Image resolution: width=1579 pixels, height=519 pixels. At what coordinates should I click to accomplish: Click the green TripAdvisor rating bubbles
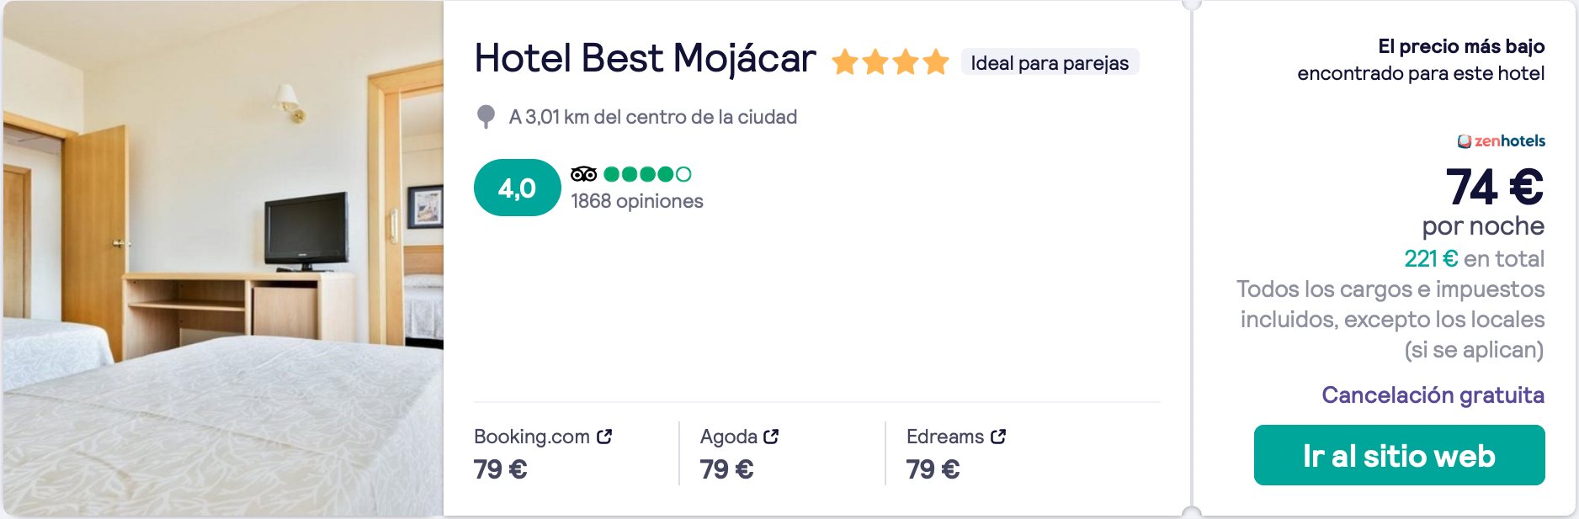pos(647,174)
